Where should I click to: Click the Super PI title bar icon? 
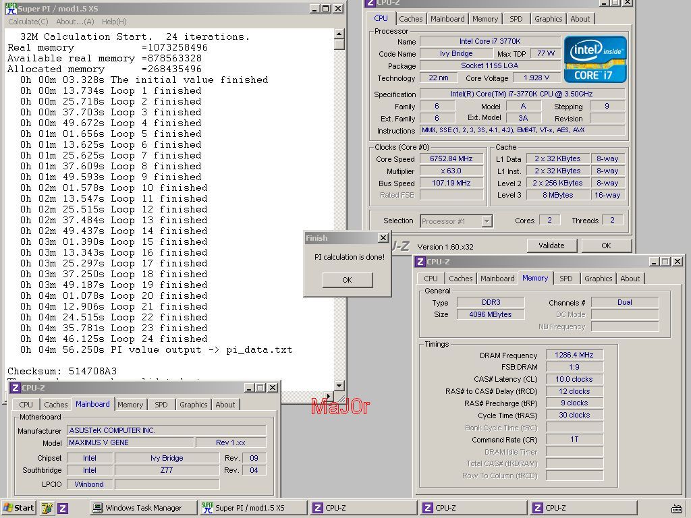click(11, 8)
